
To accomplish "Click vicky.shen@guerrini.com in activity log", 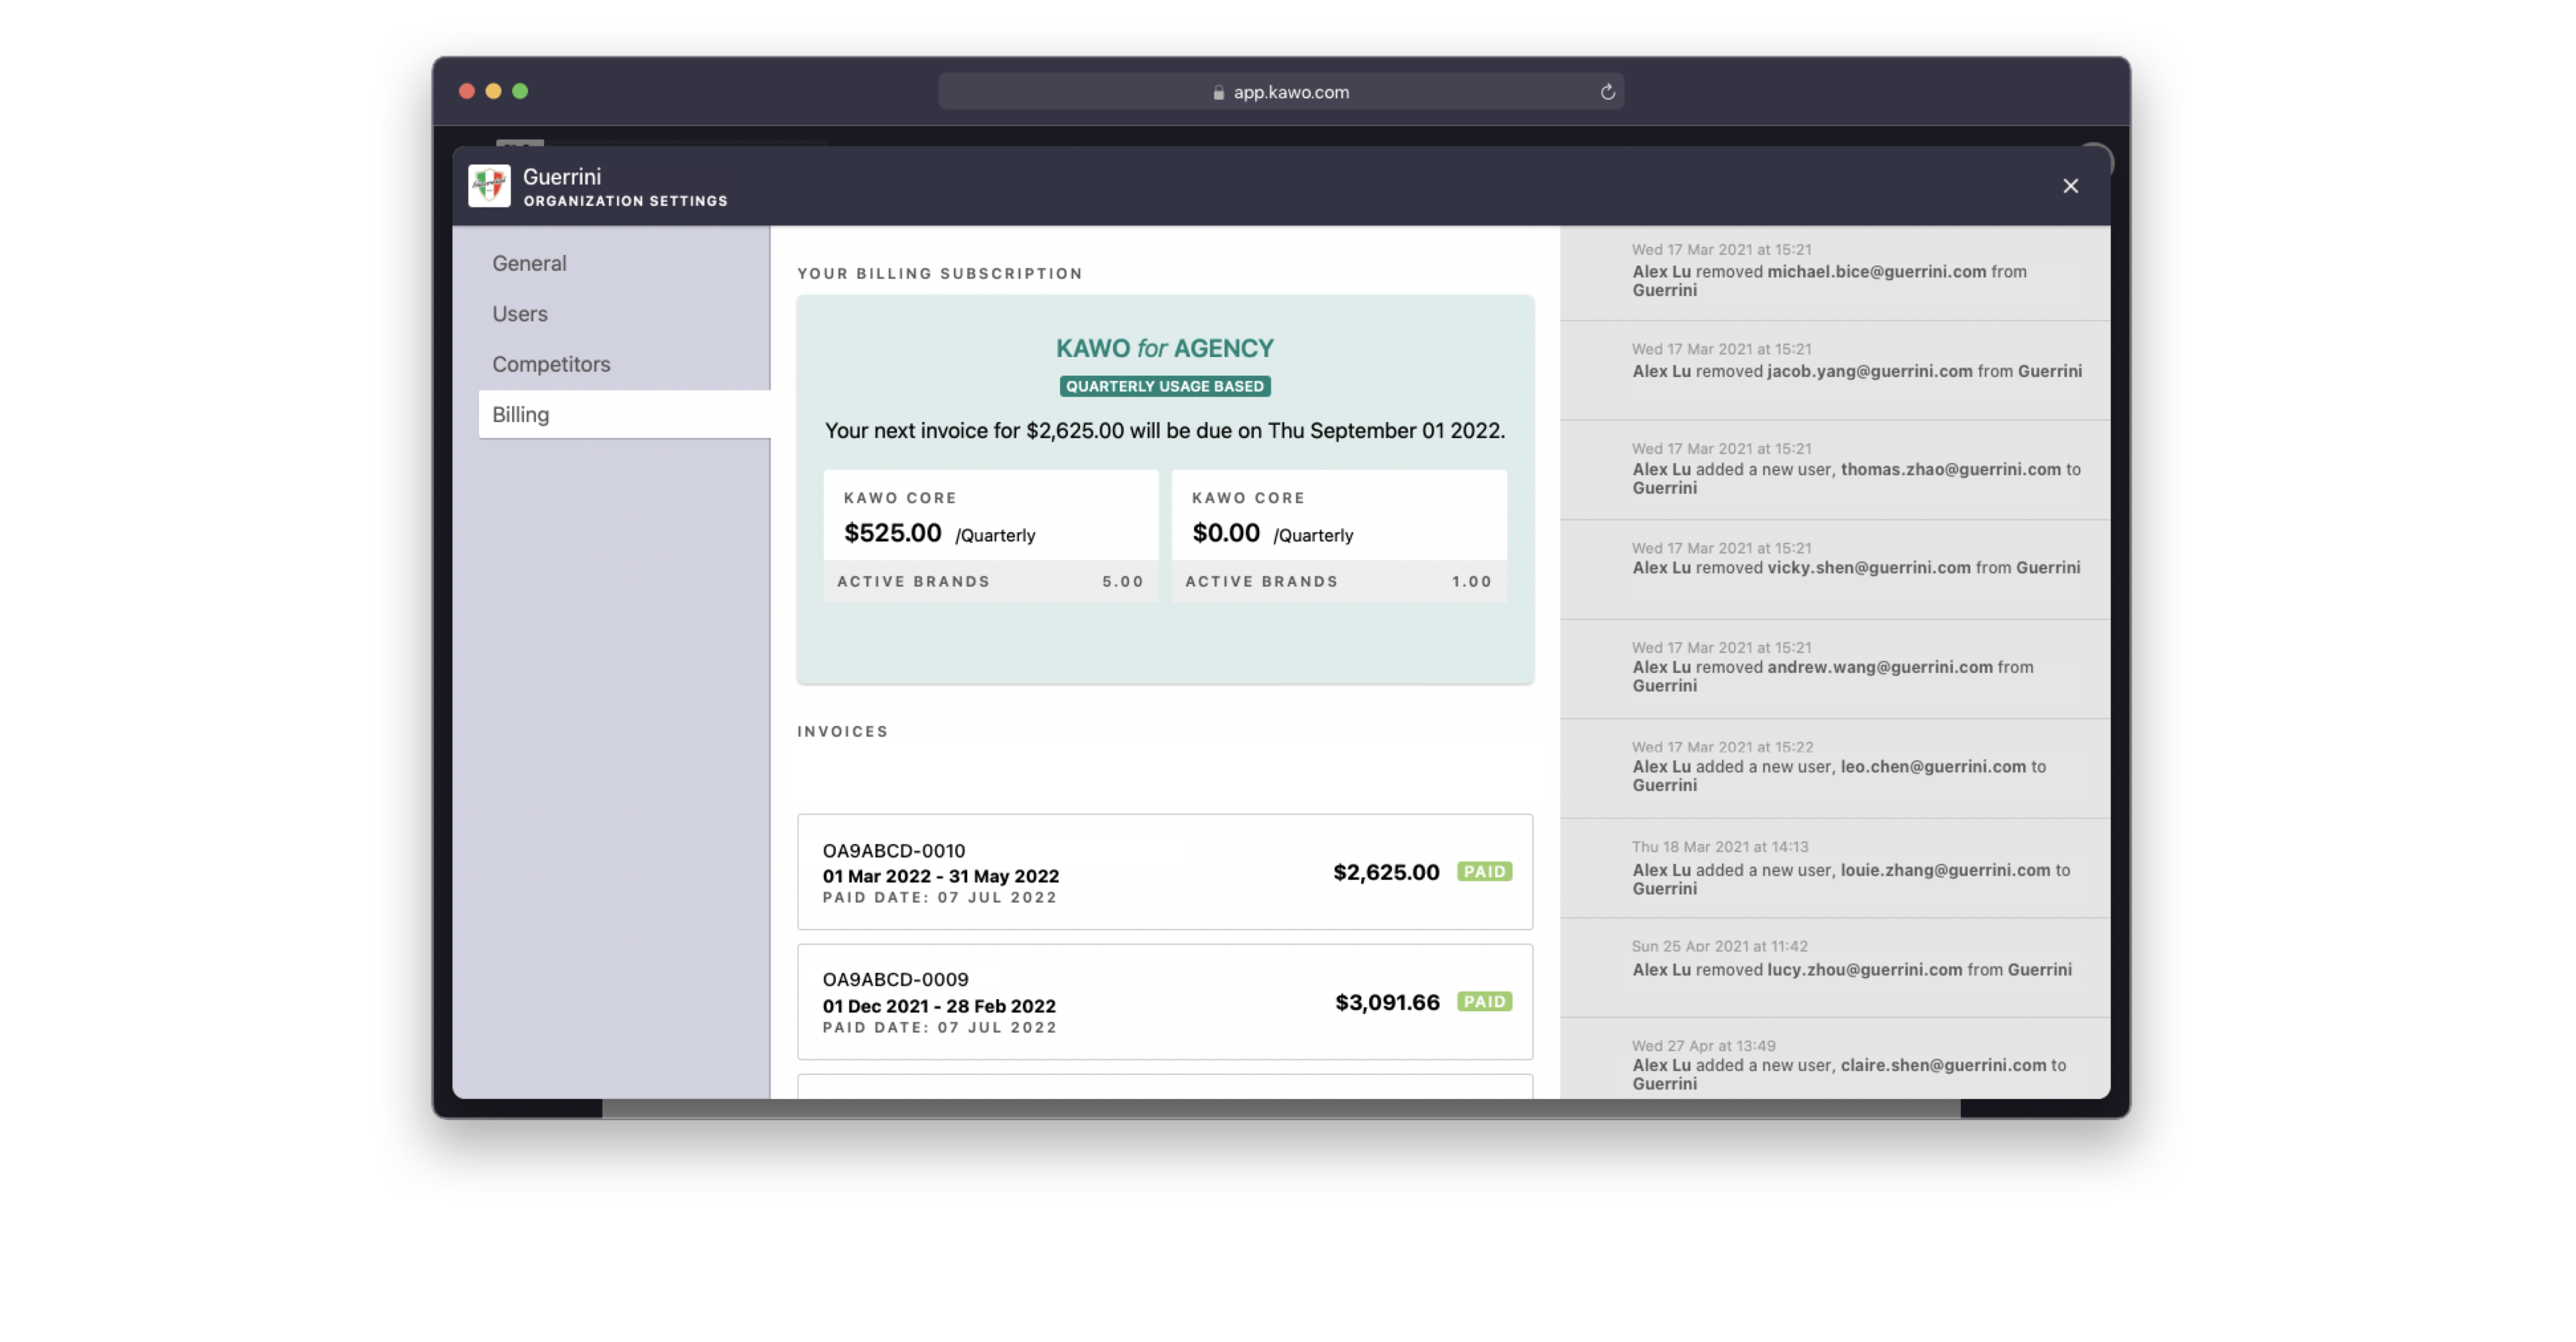I will point(1868,567).
